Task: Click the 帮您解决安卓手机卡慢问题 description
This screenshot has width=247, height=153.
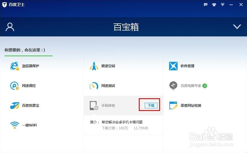Action: pyautogui.click(x=122, y=122)
